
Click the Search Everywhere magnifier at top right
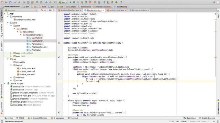point(214,2)
